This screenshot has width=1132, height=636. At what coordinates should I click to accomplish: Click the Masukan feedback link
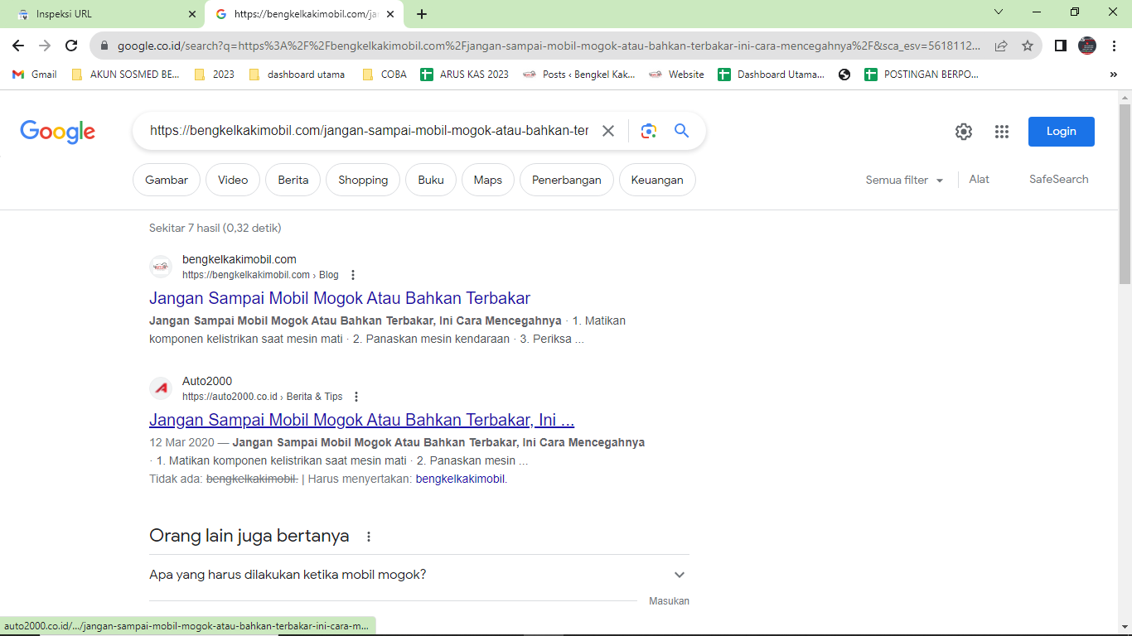point(669,601)
